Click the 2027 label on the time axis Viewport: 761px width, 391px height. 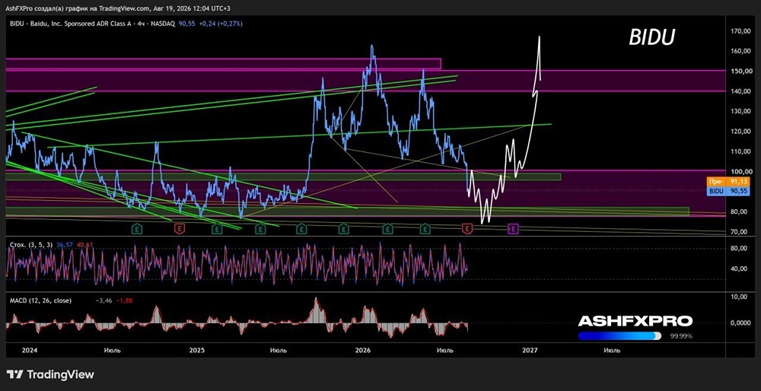point(530,350)
